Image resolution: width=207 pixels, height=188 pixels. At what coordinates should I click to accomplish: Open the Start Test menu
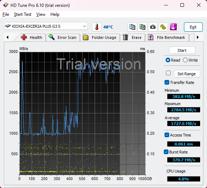23,14
